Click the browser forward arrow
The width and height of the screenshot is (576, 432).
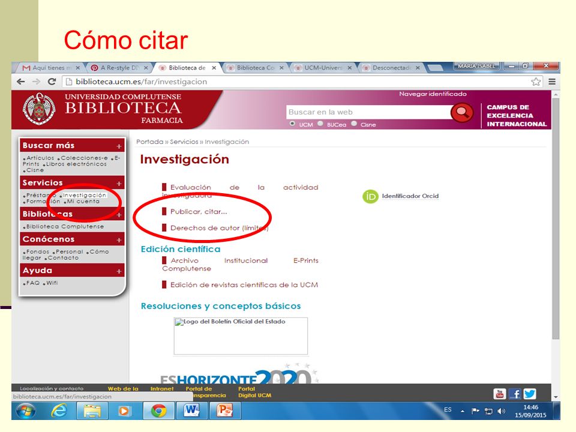tap(36, 82)
